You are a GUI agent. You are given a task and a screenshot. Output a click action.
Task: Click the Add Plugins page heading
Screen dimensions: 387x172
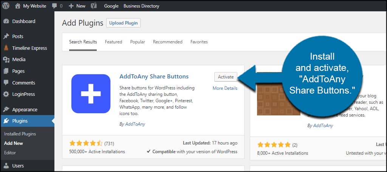[x=82, y=23]
